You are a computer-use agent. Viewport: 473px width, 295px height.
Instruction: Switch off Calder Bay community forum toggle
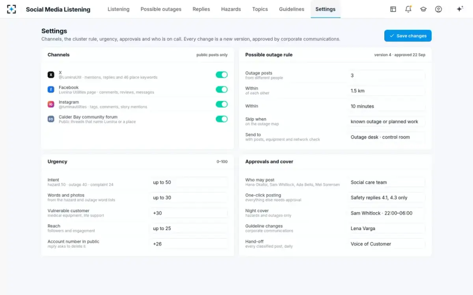(x=222, y=119)
